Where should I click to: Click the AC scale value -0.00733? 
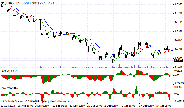[x=179, y=102]
